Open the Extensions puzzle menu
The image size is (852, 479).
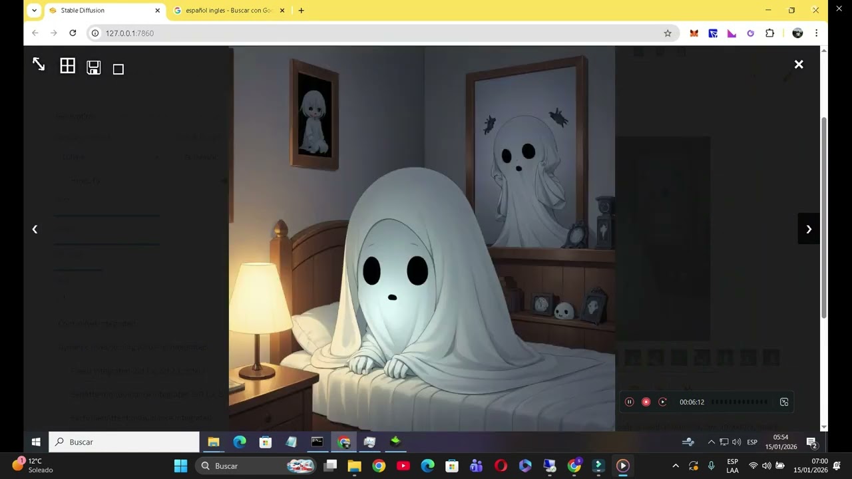pos(770,33)
